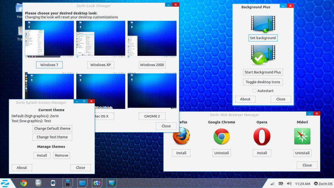Open the volume speaker tray icon
The image size is (334, 188).
[x=289, y=183]
